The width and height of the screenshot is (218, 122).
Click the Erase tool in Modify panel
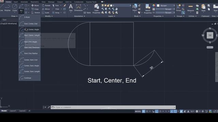65,5
